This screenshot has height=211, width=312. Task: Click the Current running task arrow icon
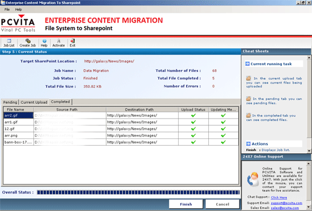(247, 64)
